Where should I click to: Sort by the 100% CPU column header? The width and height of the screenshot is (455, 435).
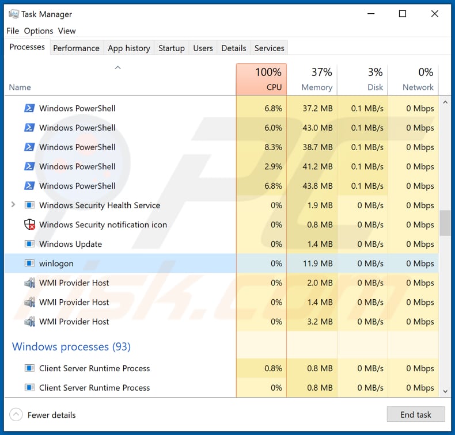click(261, 79)
